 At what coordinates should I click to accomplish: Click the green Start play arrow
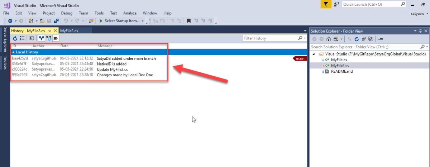[101, 21]
